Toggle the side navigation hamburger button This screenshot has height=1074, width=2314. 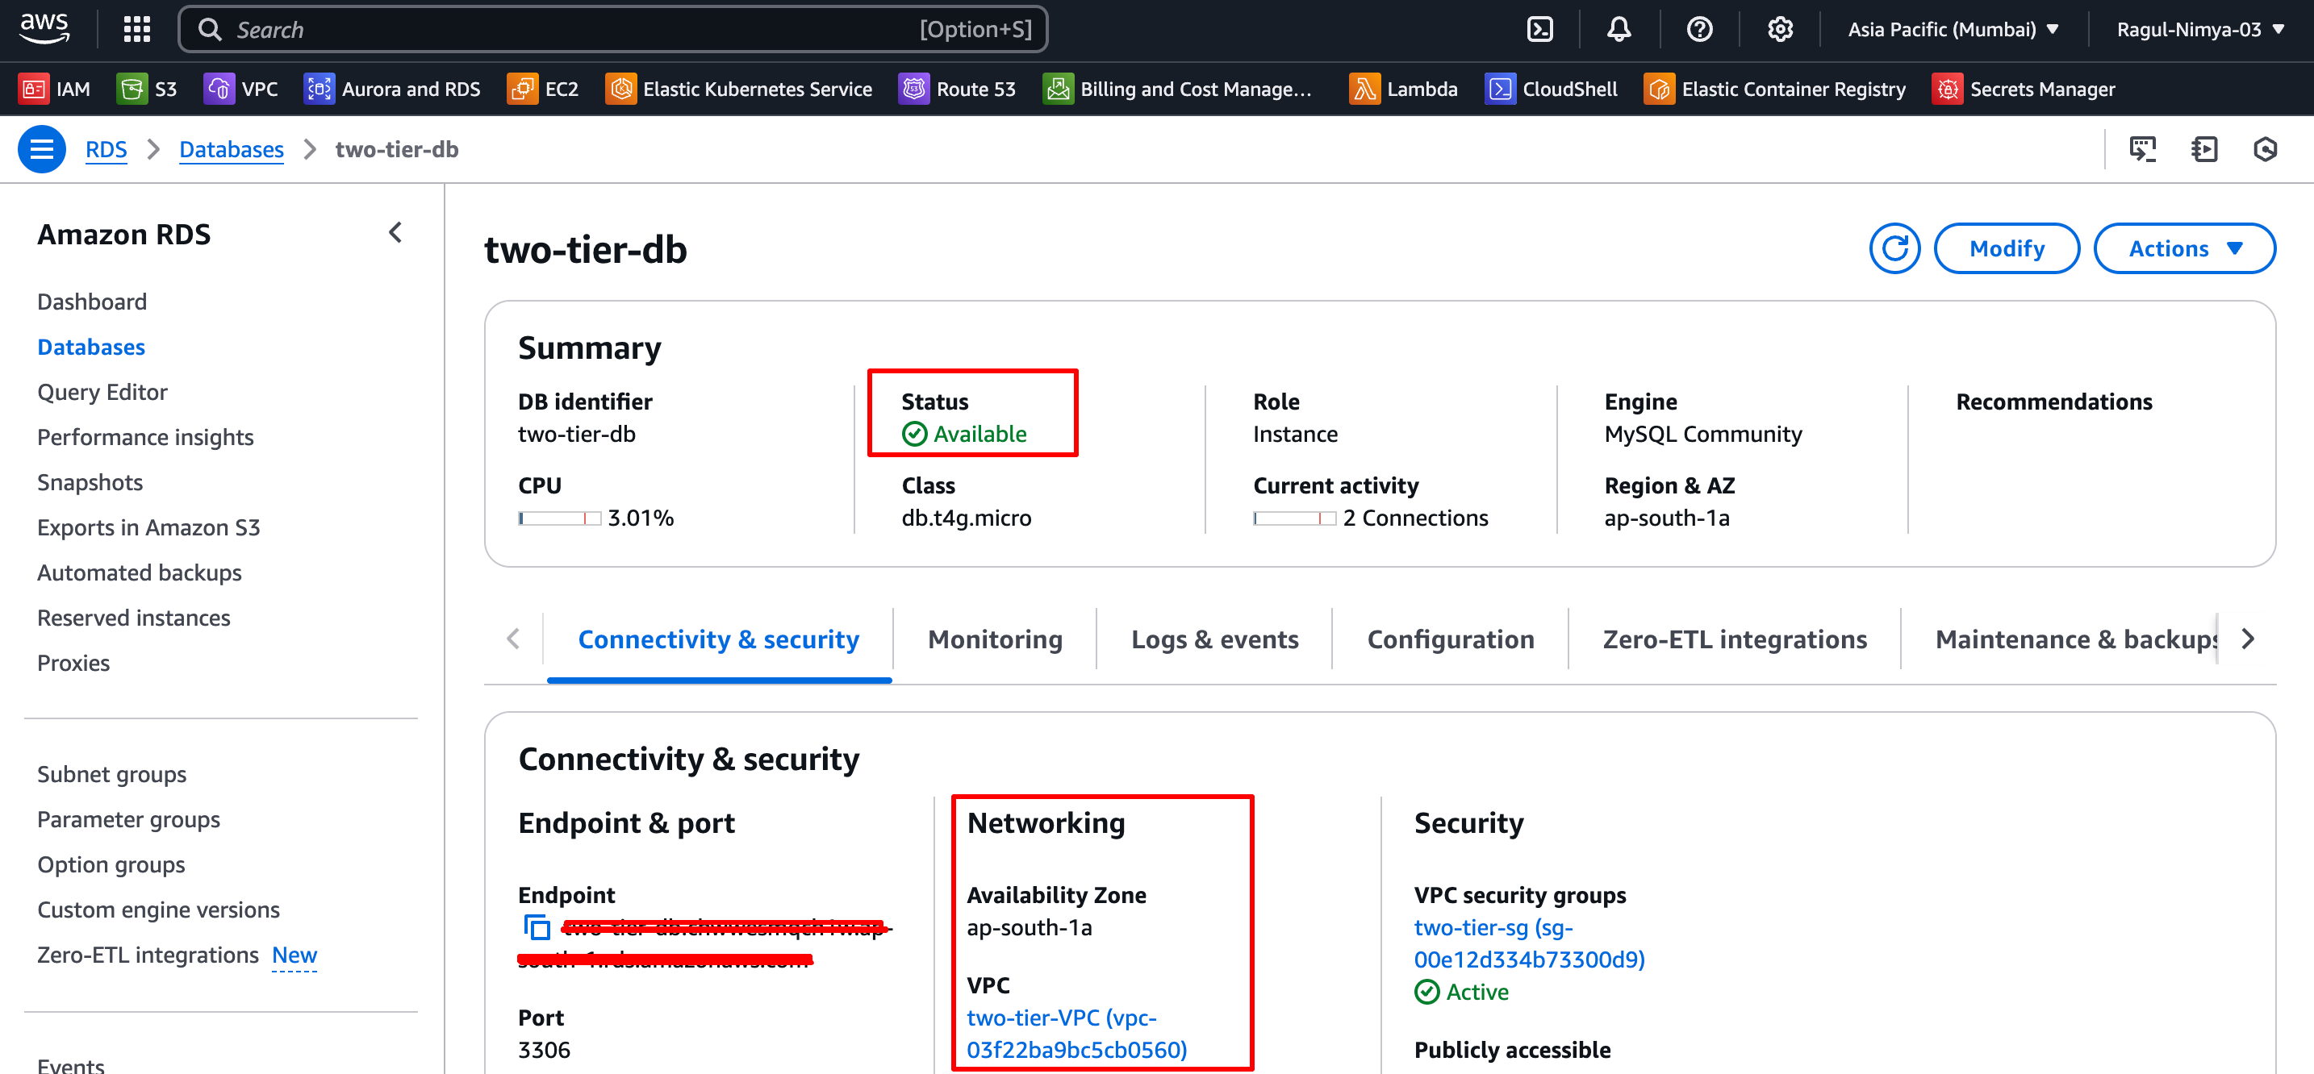click(x=41, y=149)
